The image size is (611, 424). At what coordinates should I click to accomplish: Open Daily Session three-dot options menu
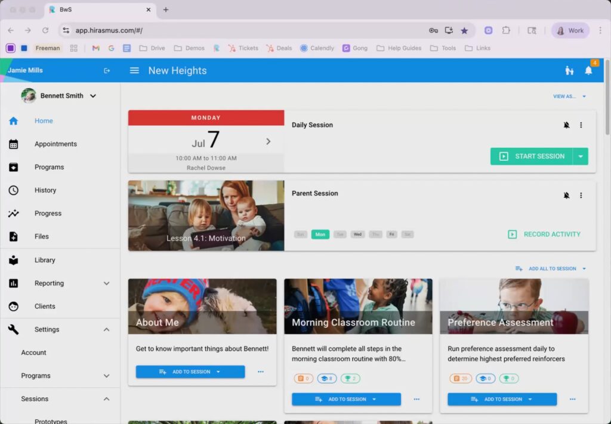pyautogui.click(x=581, y=125)
